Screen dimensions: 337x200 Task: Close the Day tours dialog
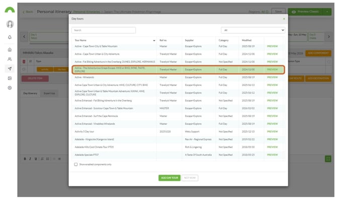click(x=284, y=19)
